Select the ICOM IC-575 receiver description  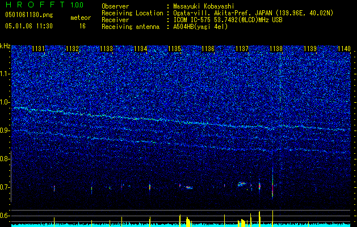coord(228,20)
